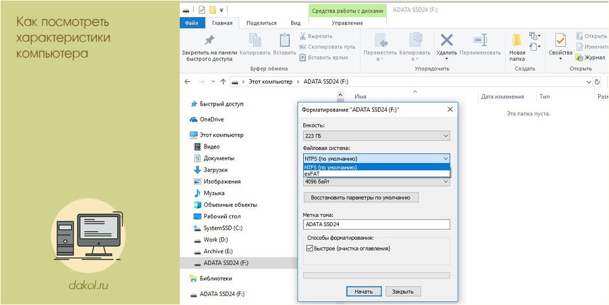Click the Переместить в icon
Viewport: 609px width, 305px height.
pos(380,40)
